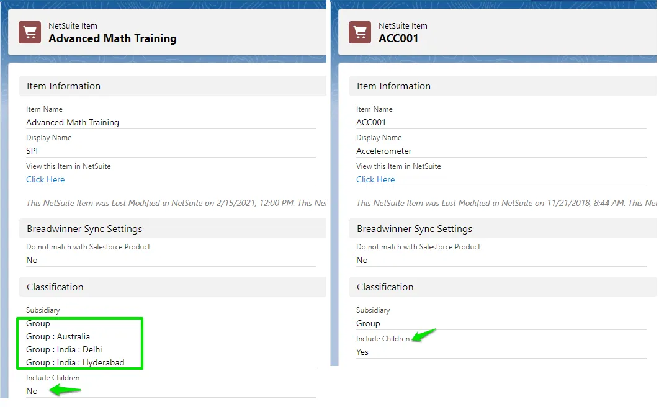Click the Display Name value Accelerometer
The width and height of the screenshot is (659, 407).
coord(383,151)
